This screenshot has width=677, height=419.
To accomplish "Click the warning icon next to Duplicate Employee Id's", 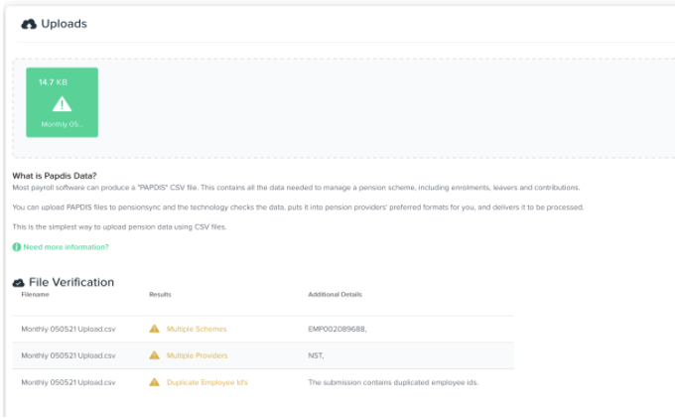I will click(x=154, y=382).
